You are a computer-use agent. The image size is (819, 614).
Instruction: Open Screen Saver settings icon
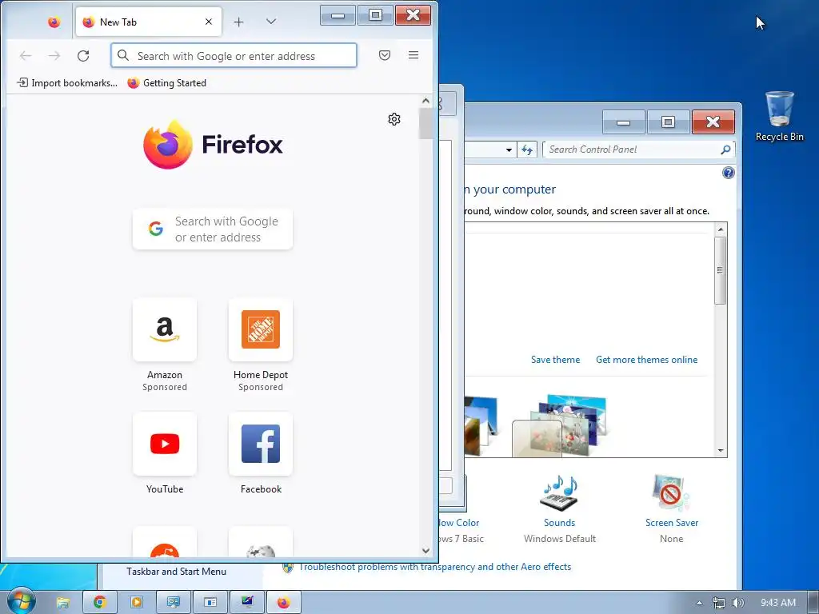671,492
